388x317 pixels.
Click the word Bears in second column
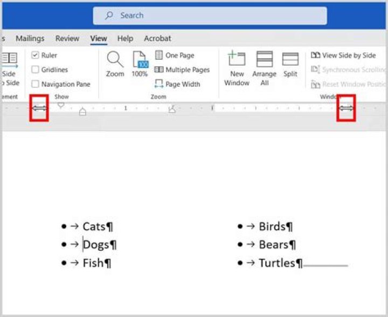[273, 245]
